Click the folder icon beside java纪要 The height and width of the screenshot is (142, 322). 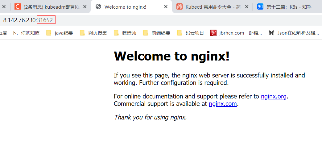tap(49, 33)
